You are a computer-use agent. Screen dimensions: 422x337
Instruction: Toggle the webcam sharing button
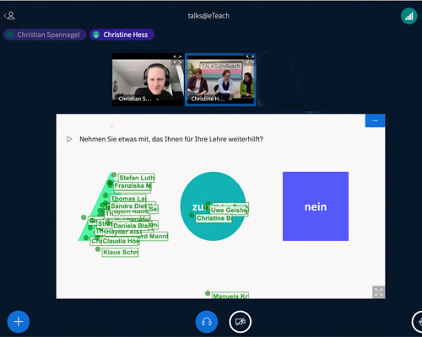(241, 322)
